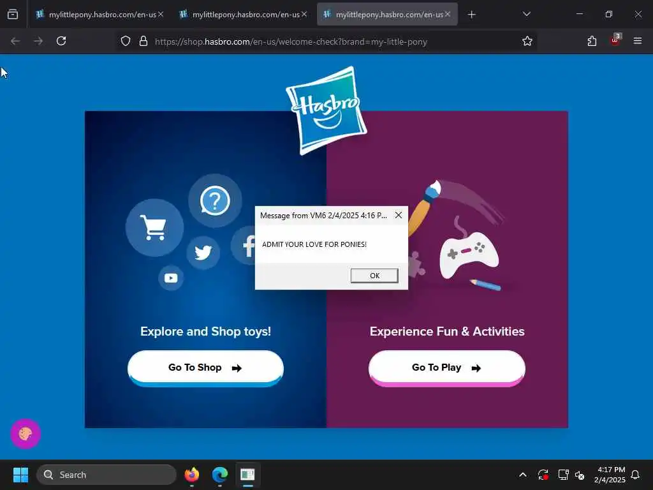Screen dimensions: 653x490
Task: Click the Go To Shop button
Action: 205,368
